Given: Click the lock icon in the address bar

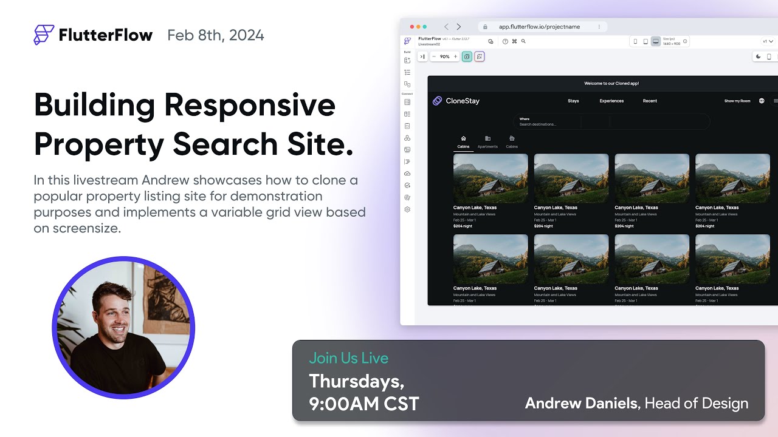Looking at the screenshot, I should point(485,27).
